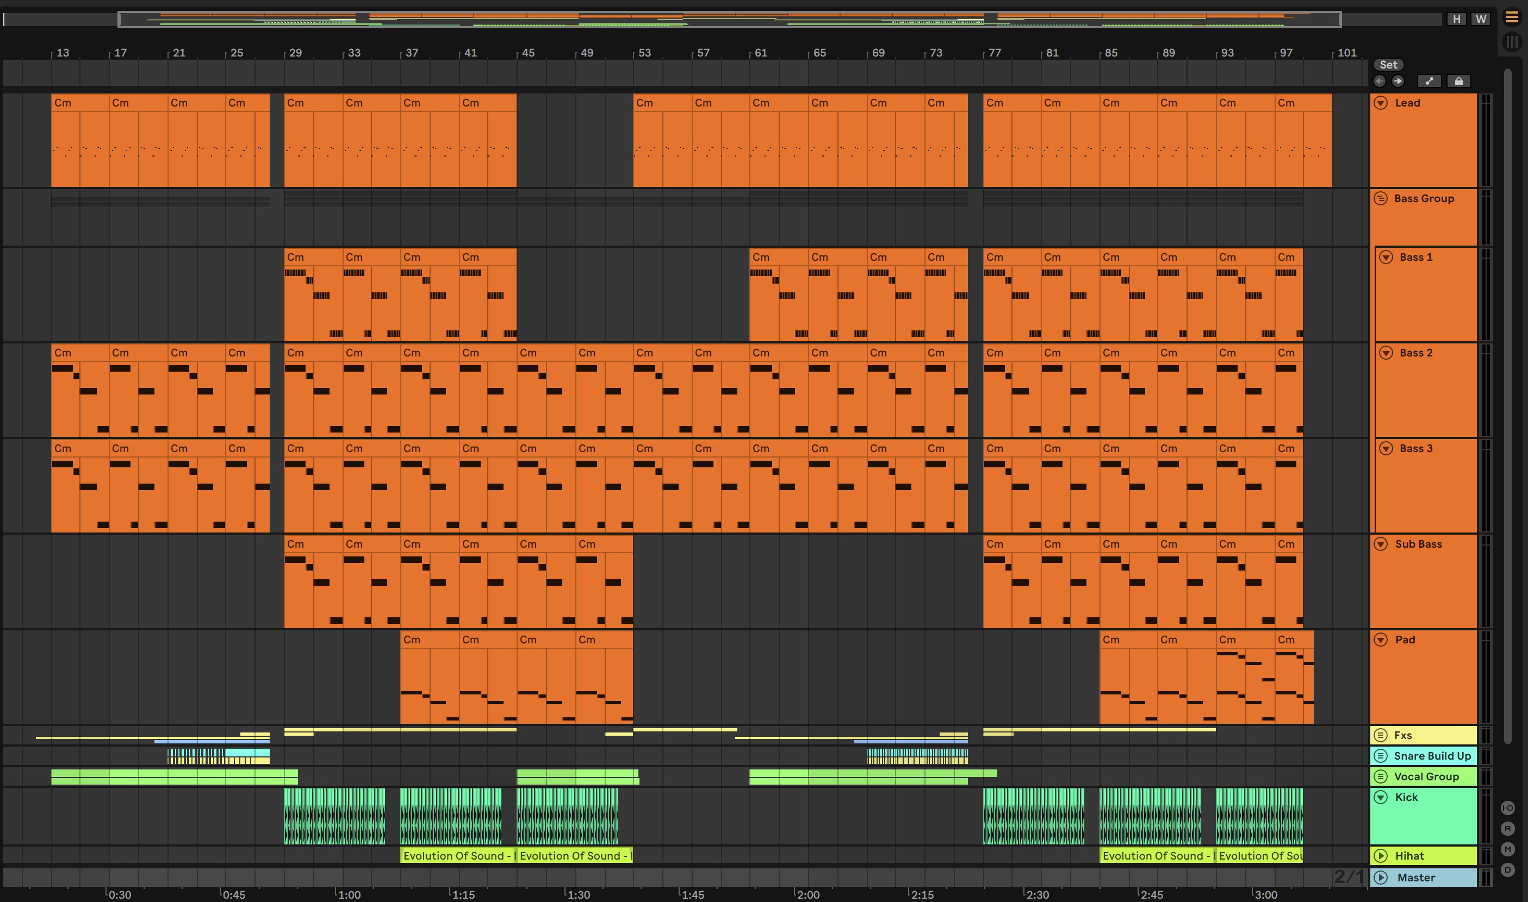Screen dimensions: 1528x902
Task: Jump to next locator arrow
Action: pyautogui.click(x=1398, y=81)
